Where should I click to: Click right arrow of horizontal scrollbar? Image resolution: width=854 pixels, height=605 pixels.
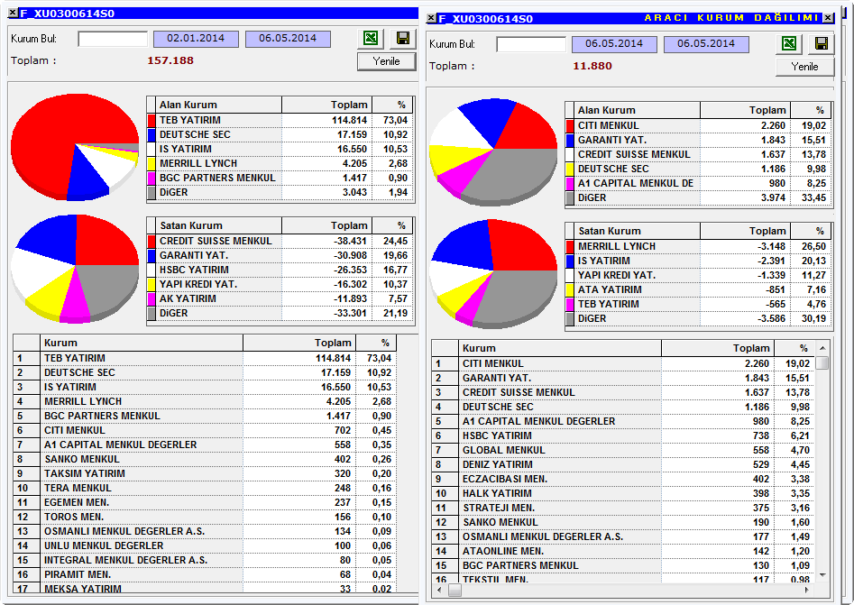tap(806, 590)
